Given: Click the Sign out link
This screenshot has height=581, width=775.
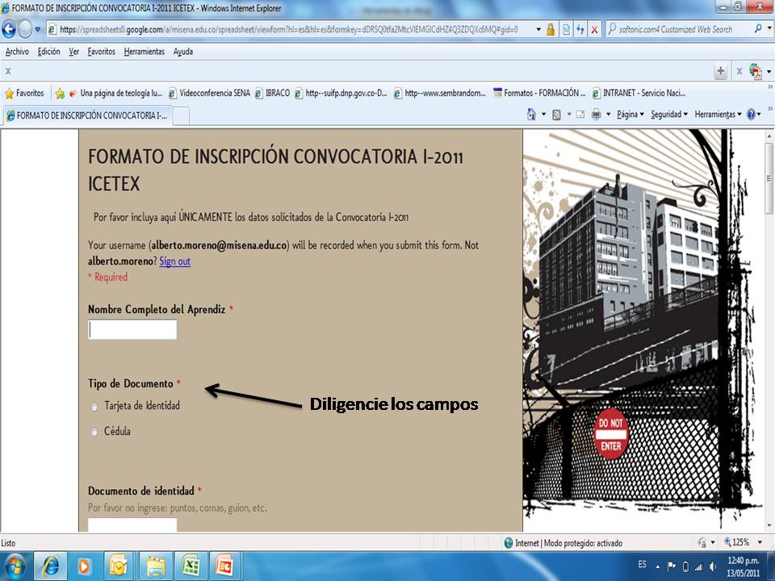Looking at the screenshot, I should [174, 261].
